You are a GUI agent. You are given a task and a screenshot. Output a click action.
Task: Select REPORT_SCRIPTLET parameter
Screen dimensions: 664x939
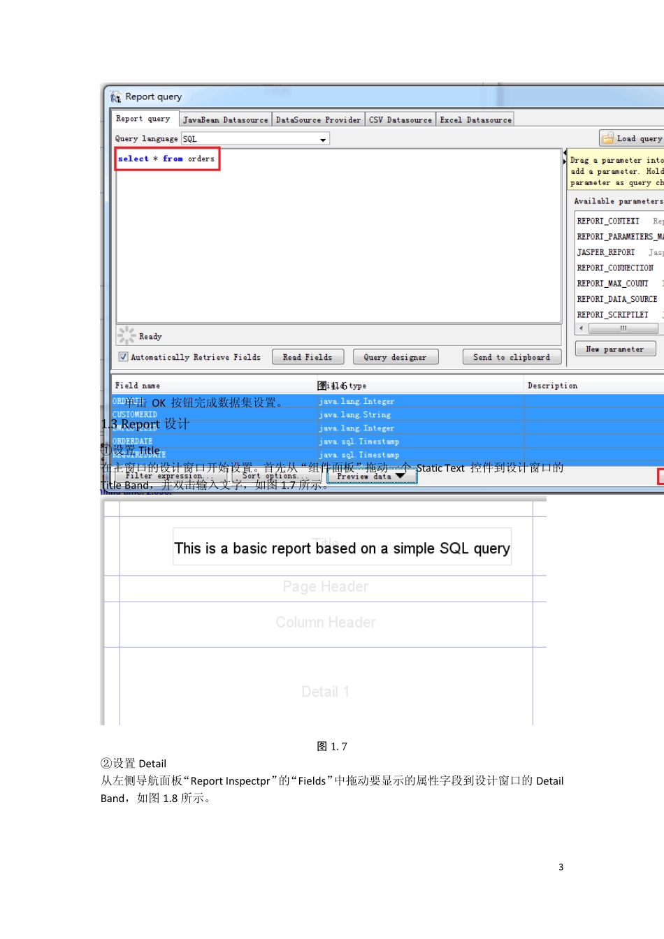point(619,314)
